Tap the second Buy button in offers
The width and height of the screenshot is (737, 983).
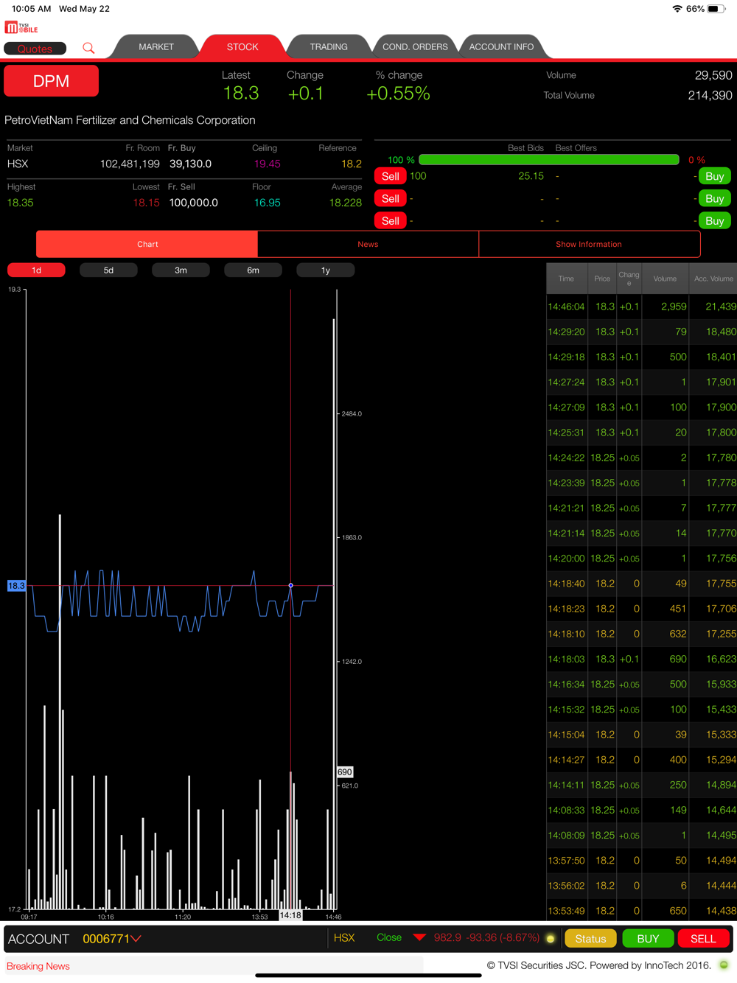(714, 198)
